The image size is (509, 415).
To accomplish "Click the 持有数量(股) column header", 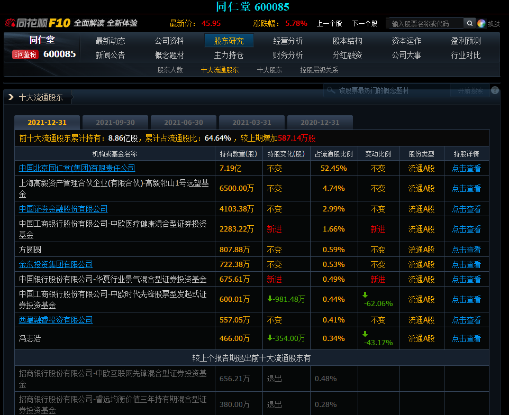I will [x=239, y=154].
